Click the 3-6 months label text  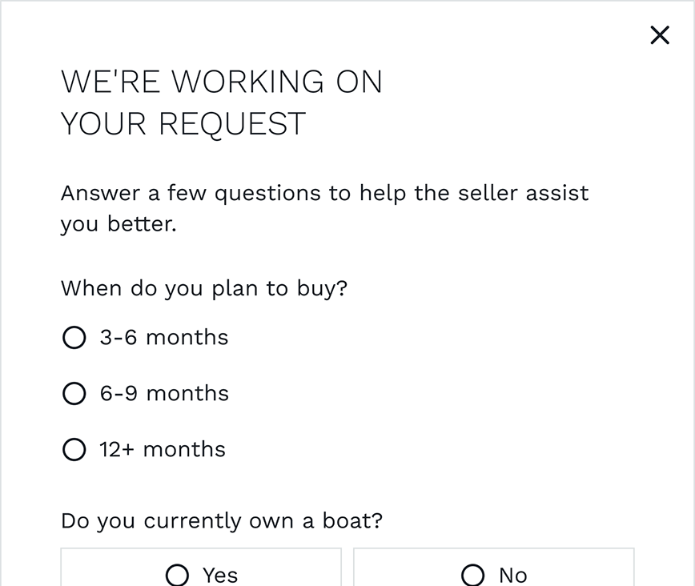(x=163, y=337)
